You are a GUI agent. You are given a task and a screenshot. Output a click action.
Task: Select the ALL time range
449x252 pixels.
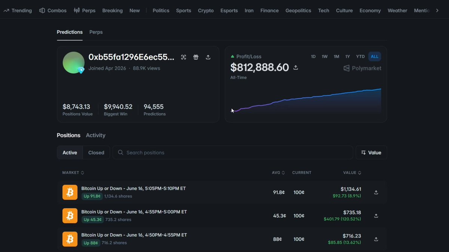pyautogui.click(x=375, y=56)
